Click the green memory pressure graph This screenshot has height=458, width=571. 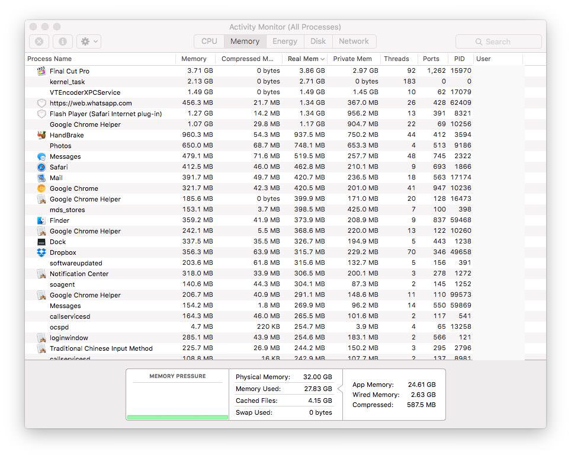pyautogui.click(x=178, y=417)
